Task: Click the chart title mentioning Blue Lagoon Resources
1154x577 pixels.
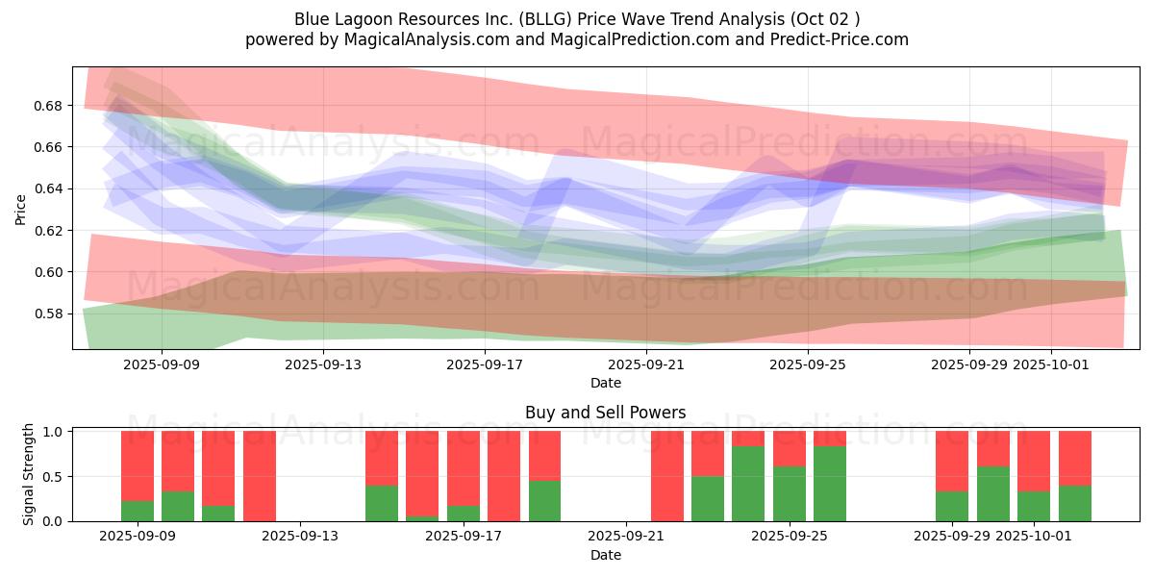Action: [x=576, y=18]
